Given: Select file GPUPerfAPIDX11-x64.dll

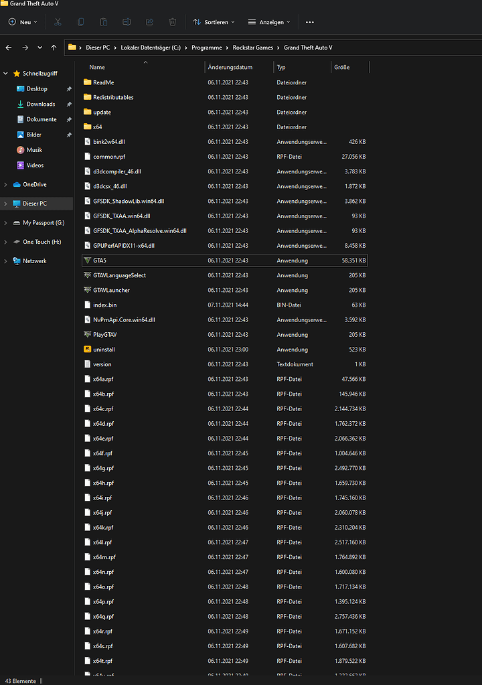Looking at the screenshot, I should click(x=124, y=246).
